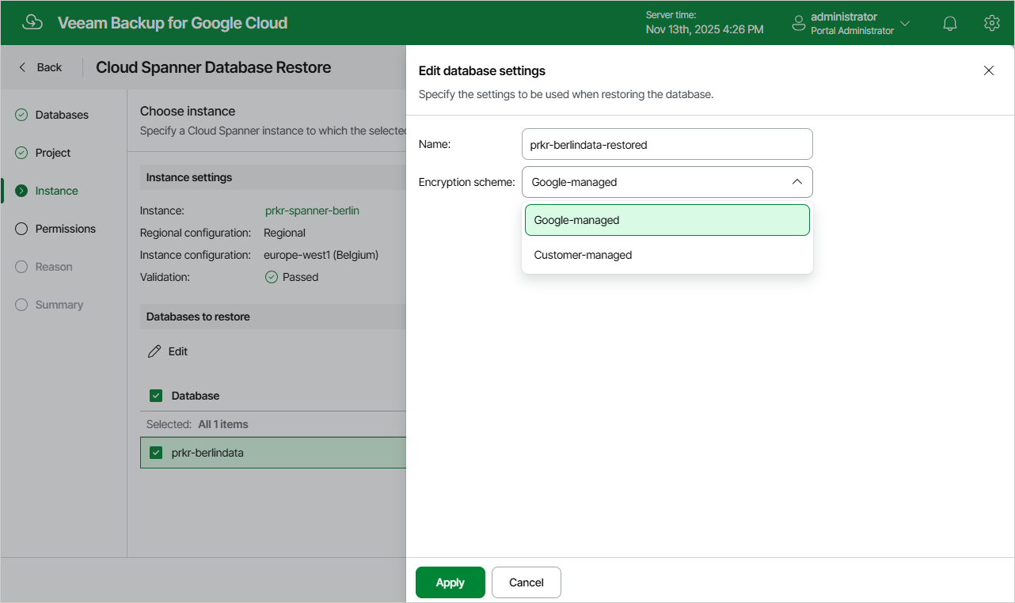Open the Project wizard step

pos(53,153)
